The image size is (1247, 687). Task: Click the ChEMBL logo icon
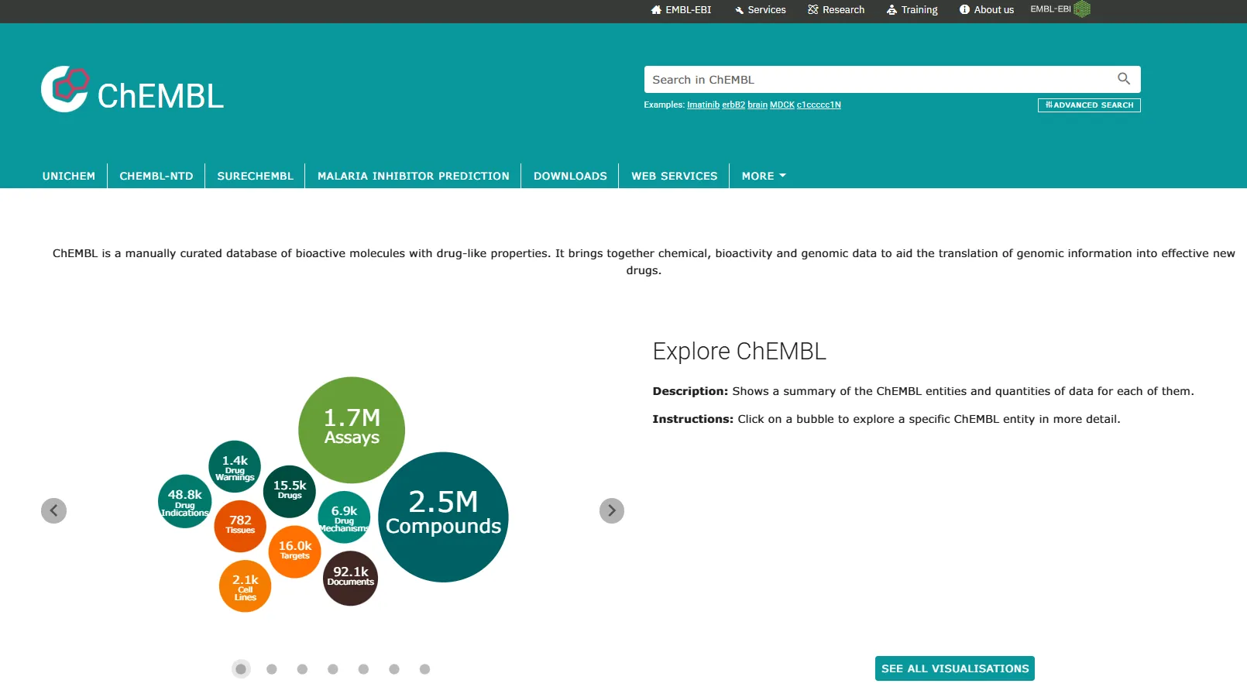pos(65,89)
